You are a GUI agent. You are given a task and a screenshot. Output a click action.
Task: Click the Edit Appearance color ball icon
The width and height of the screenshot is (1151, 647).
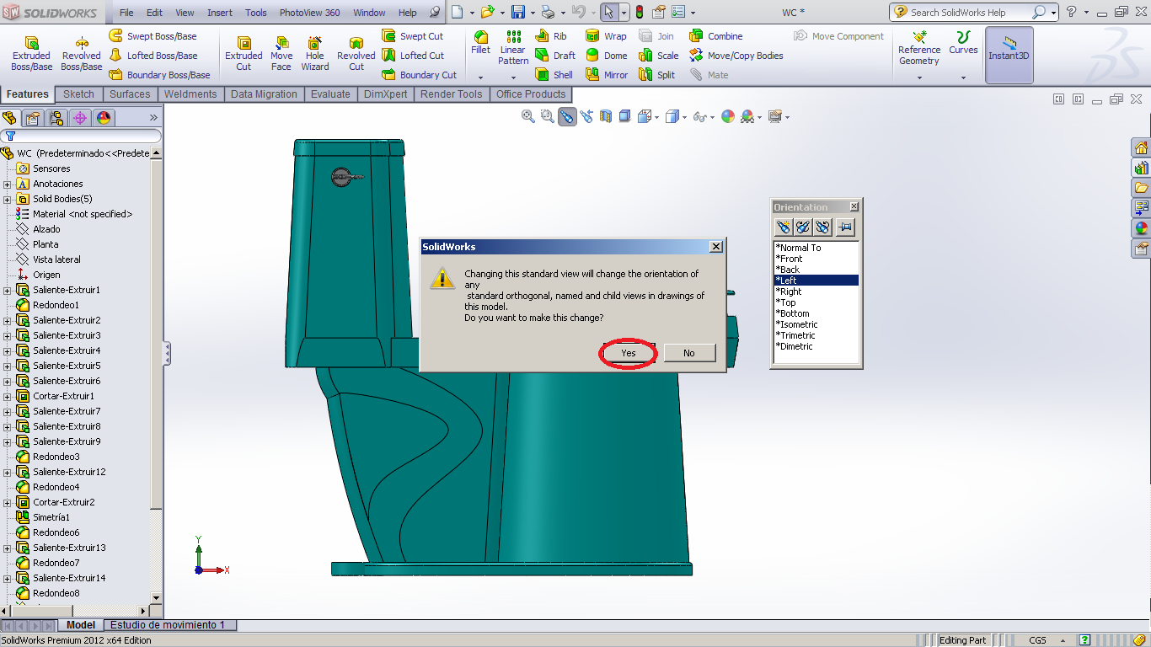point(728,117)
